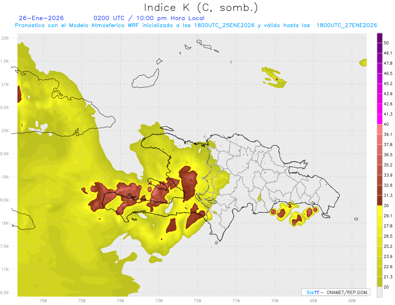Click legend value '37.8'
This screenshot has height=305, width=395.
tap(388, 144)
